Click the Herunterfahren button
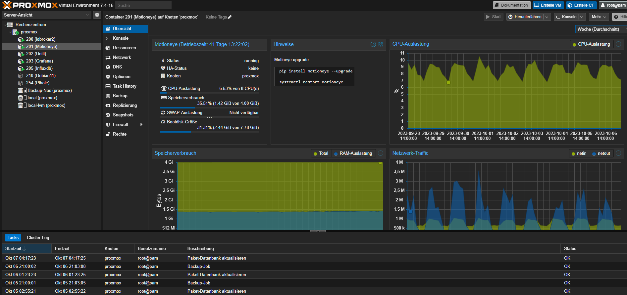Screen dimensions: 627x295 pyautogui.click(x=525, y=17)
